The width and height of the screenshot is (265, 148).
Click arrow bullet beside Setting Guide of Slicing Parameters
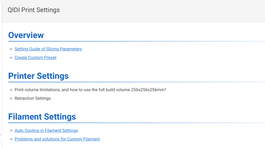point(11,49)
